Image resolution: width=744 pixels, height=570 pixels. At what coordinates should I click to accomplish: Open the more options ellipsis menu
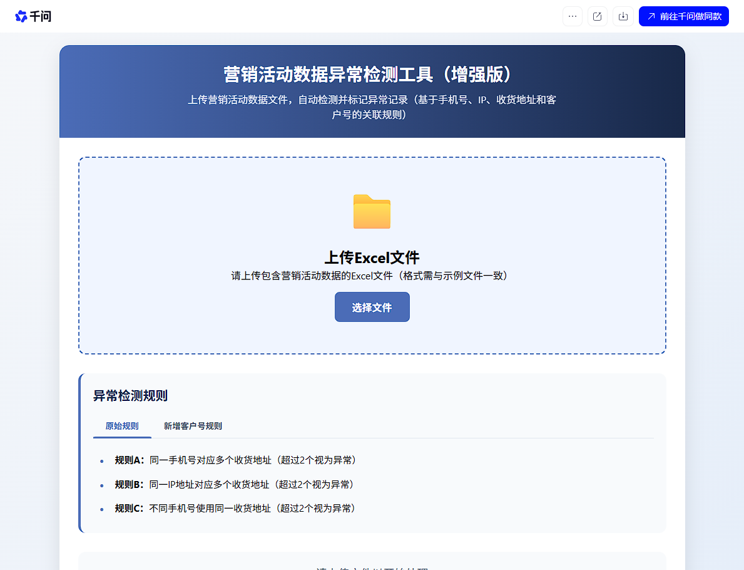click(x=572, y=17)
